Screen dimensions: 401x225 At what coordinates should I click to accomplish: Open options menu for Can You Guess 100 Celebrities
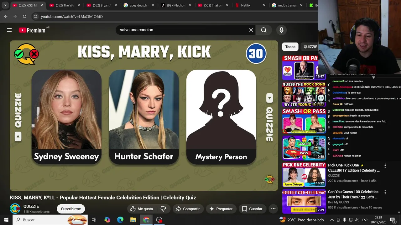click(385, 192)
